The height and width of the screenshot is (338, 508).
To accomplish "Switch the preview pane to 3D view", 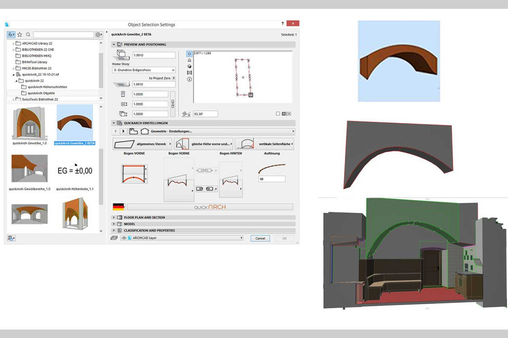I will point(189,66).
